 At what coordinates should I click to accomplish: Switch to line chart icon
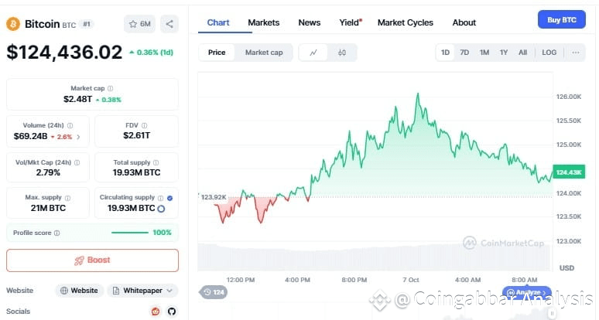pos(313,53)
